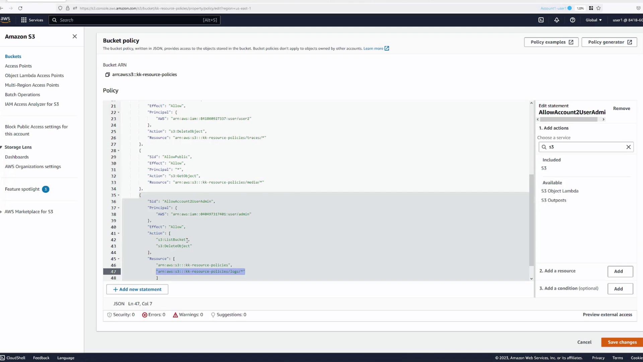This screenshot has height=362, width=643.
Task: Clear the s3 service search field
Action: click(x=628, y=147)
